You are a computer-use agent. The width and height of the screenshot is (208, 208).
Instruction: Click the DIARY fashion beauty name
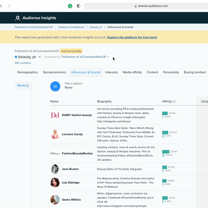[x=77, y=115]
